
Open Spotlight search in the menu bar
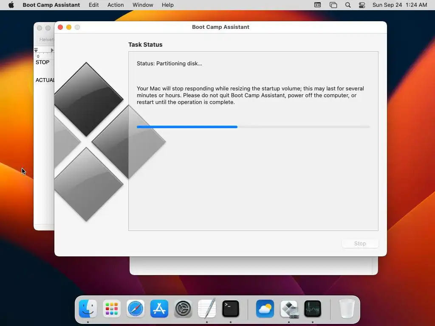tap(347, 5)
